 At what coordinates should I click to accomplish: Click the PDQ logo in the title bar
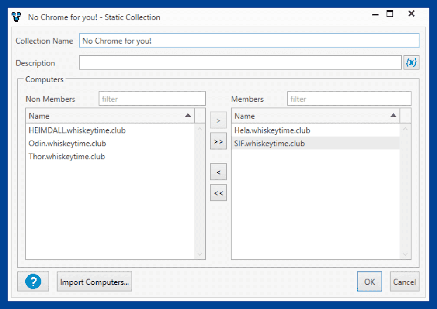pos(16,16)
